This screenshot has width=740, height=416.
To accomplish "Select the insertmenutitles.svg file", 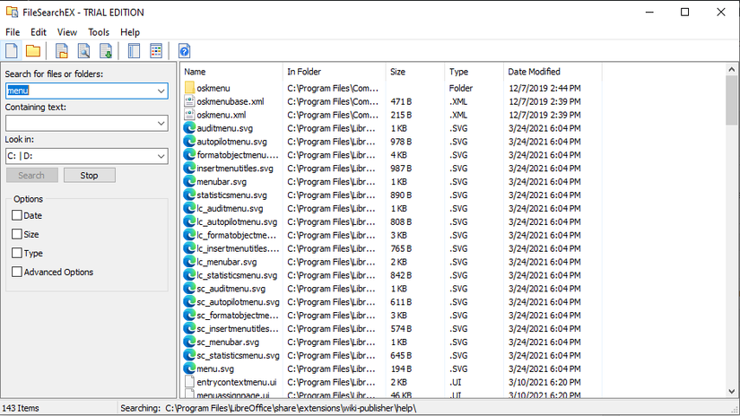I will coord(234,169).
